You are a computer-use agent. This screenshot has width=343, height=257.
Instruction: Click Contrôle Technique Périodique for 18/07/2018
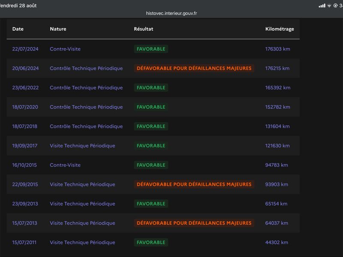(86, 126)
